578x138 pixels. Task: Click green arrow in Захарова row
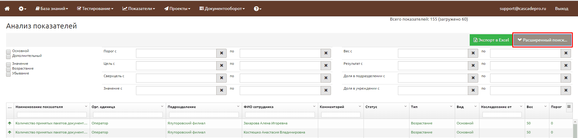tap(10, 123)
